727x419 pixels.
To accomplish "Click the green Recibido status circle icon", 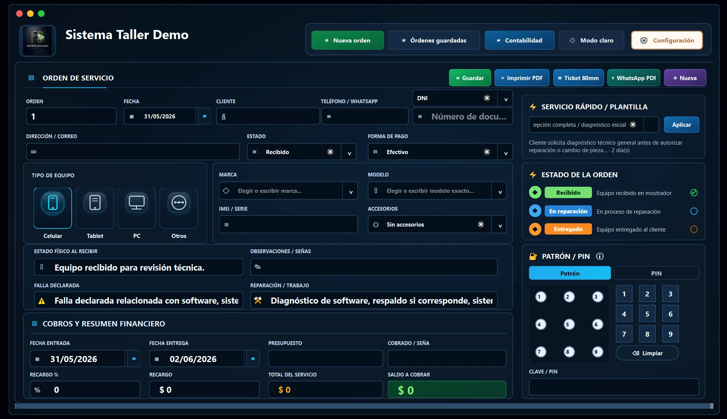I will coord(535,192).
